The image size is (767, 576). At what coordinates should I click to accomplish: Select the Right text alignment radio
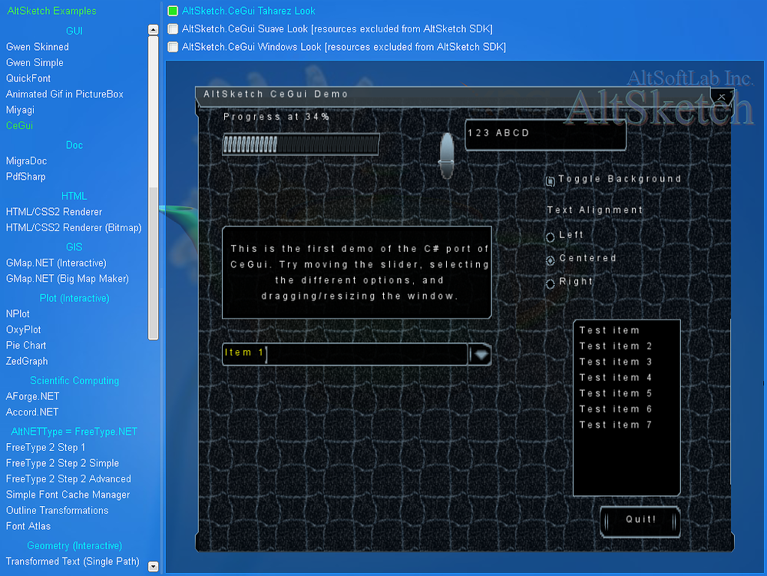point(550,283)
